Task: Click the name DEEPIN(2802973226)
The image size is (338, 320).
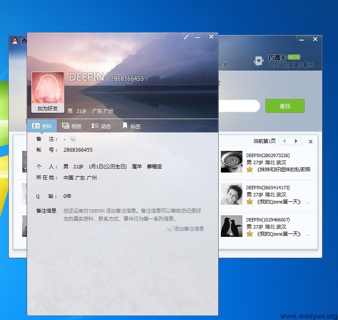Action: tap(268, 155)
